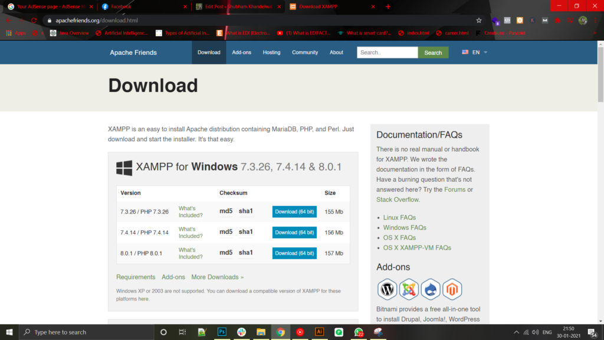The image size is (604, 340).
Task: Reload the page with the refresh icon
Action: 34,21
